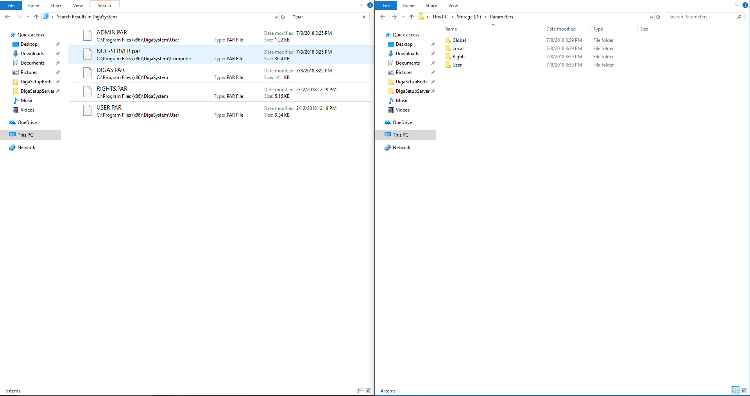Screen dimensions: 750x396
Task: Switch to details view in left window
Action: tap(360, 391)
